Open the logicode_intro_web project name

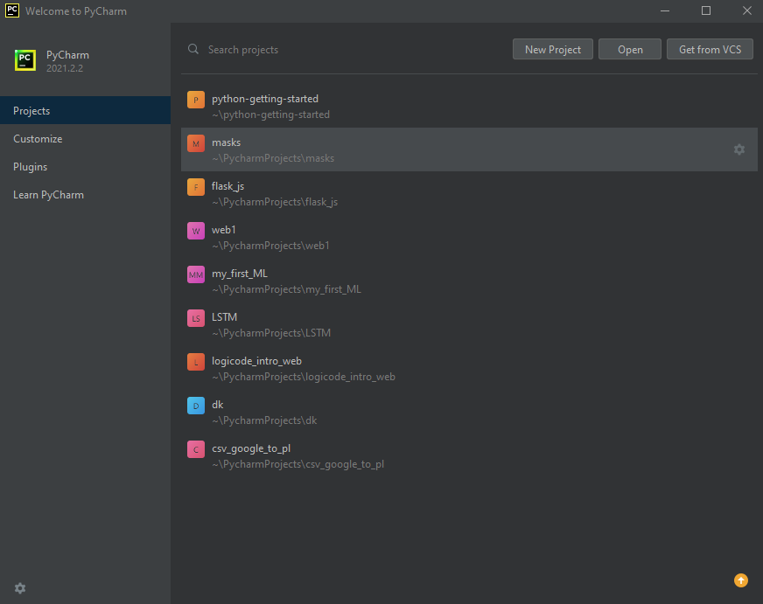click(x=256, y=361)
